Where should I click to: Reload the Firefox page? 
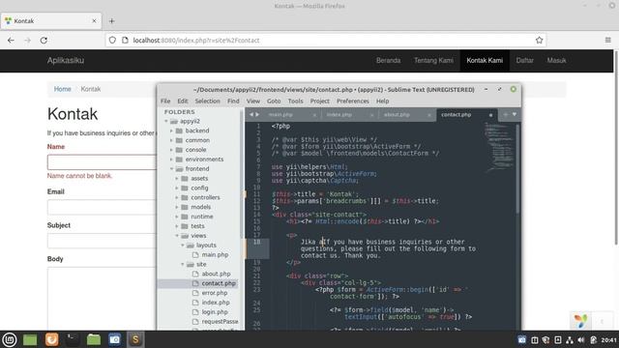(44, 41)
